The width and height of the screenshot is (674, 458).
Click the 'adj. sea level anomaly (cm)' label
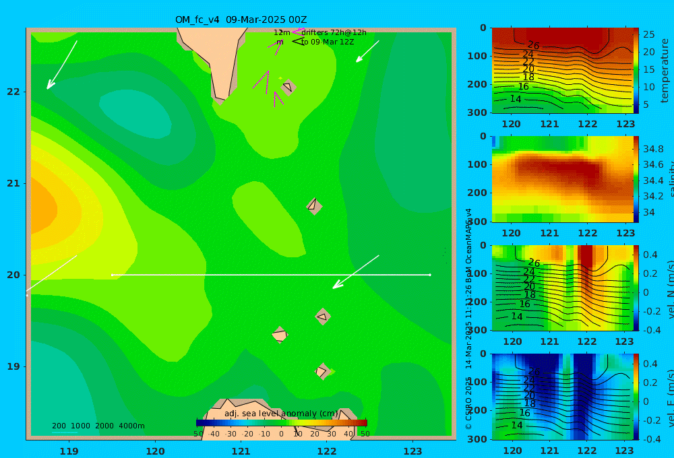coord(281,414)
